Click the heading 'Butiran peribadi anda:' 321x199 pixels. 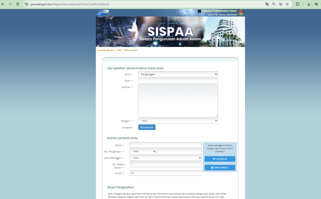tap(122, 138)
